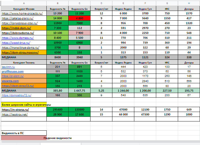Open the https://domostroy72.ru/ link
Image resolution: width=200 pixels, height=145 pixels.
point(16,95)
